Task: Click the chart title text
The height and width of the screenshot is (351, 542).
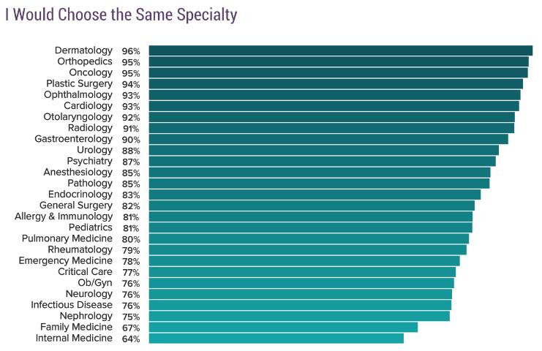Action: point(121,15)
